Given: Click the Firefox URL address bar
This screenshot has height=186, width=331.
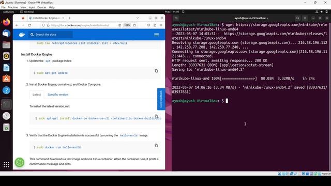Looking at the screenshot, I should click(x=80, y=25).
